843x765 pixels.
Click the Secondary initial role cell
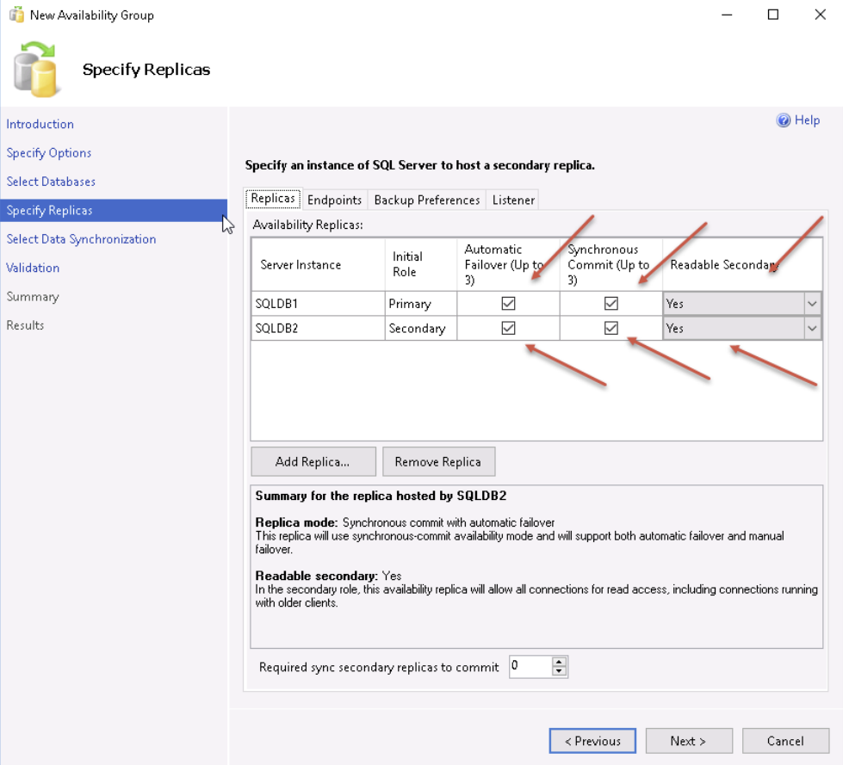[421, 328]
